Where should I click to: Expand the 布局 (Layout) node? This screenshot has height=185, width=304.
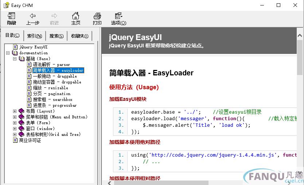[15, 111]
